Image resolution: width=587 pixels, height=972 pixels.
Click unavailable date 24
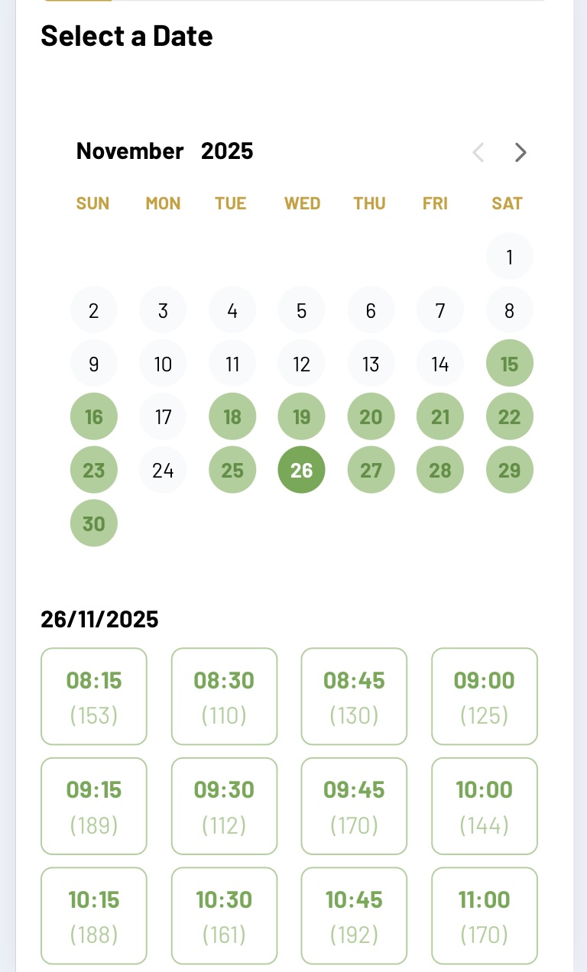tap(163, 470)
